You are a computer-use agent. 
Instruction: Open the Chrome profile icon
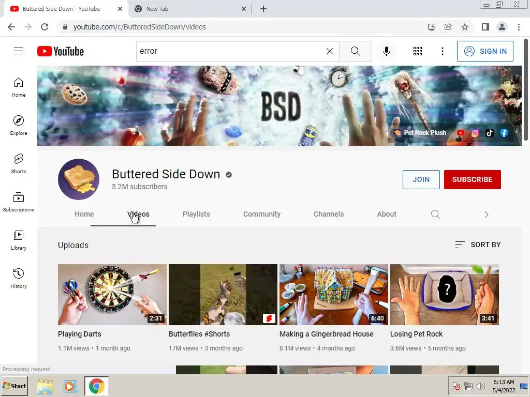coord(502,27)
